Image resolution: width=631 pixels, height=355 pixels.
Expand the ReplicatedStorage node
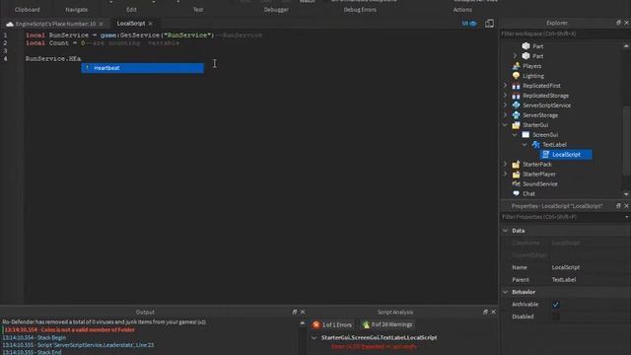(x=506, y=96)
